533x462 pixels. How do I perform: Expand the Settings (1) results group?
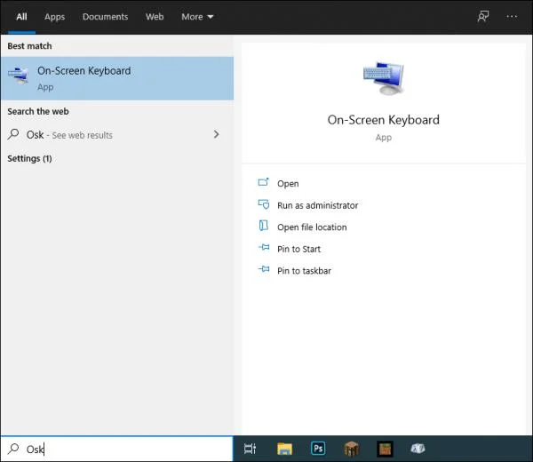tap(29, 158)
